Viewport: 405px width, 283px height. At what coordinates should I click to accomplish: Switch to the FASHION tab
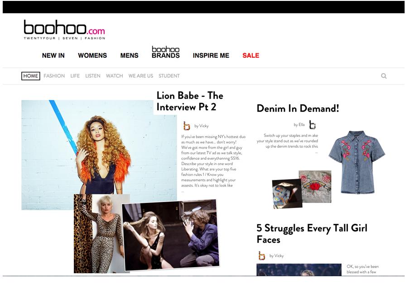(x=54, y=76)
